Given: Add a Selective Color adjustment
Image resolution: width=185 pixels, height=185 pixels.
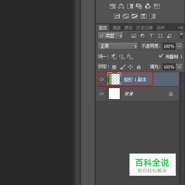Looking at the screenshot, I should 144,16.
